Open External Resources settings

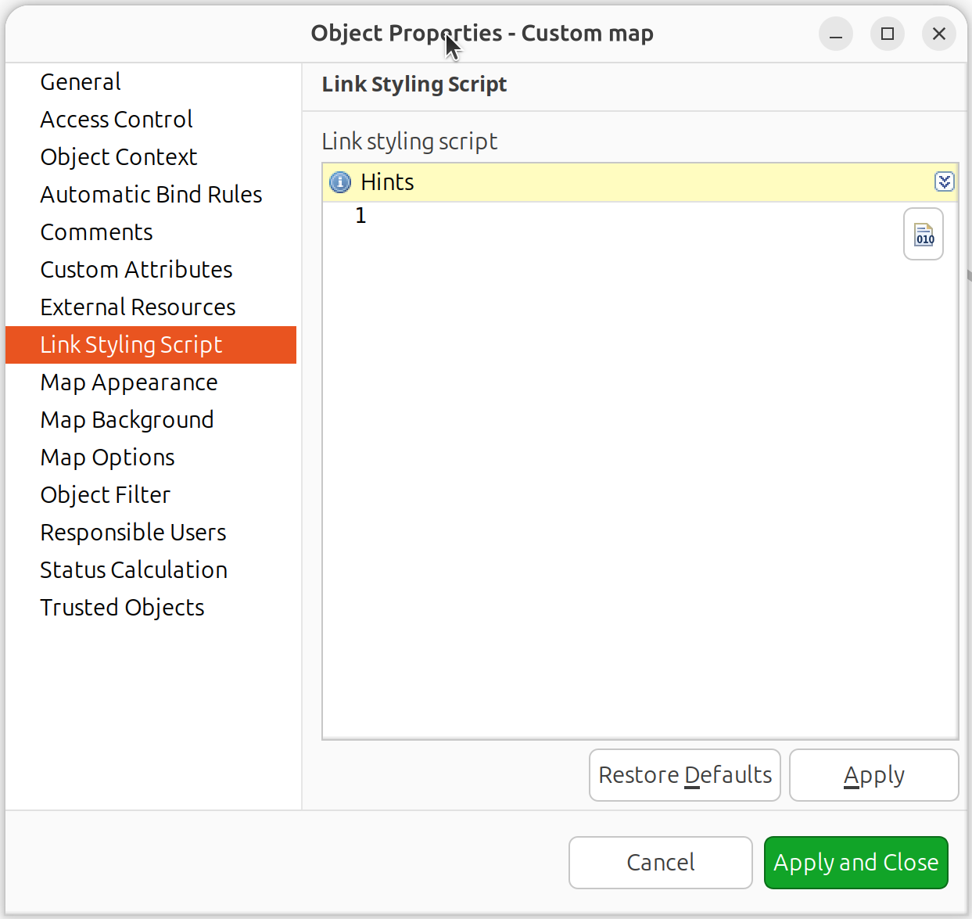[x=138, y=307]
